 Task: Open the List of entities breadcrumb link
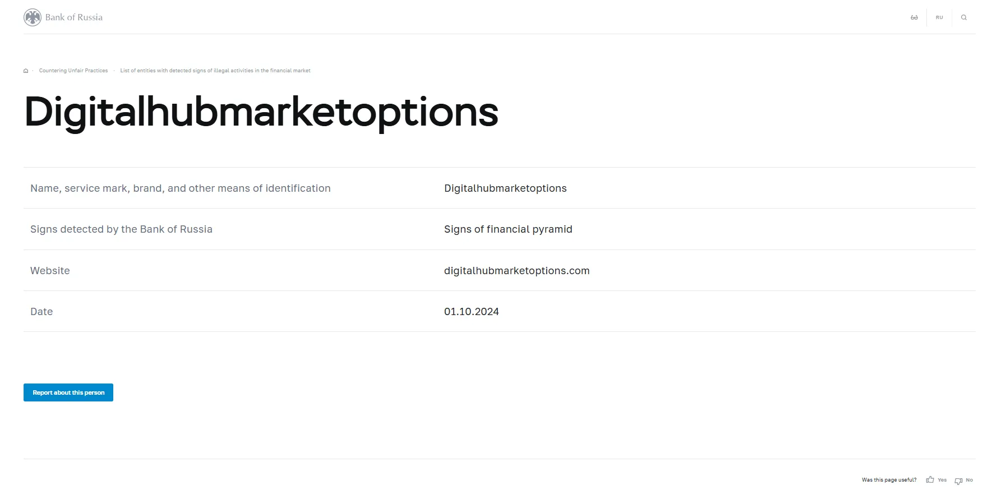pyautogui.click(x=215, y=71)
